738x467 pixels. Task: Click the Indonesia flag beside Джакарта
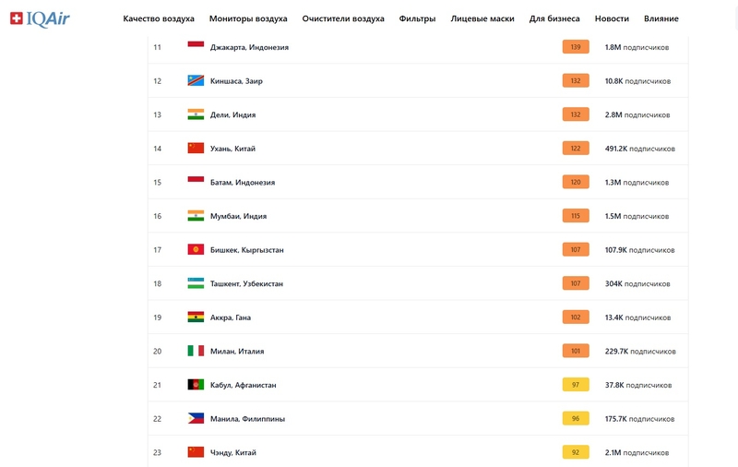coord(196,46)
